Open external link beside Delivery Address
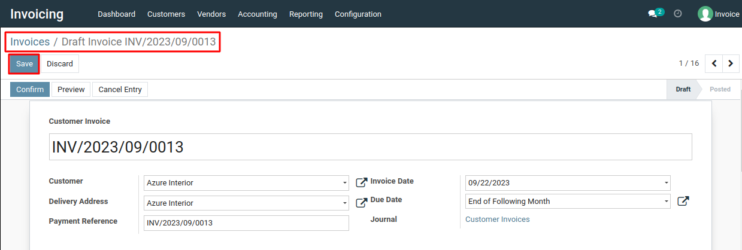This screenshot has width=742, height=250. [x=361, y=203]
